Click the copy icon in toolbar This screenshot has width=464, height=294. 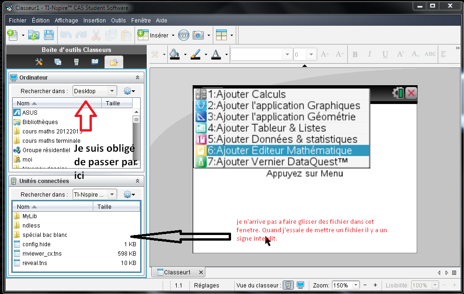coord(111,35)
